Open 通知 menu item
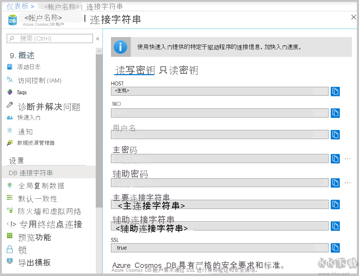The width and height of the screenshot is (359, 276). click(25, 132)
